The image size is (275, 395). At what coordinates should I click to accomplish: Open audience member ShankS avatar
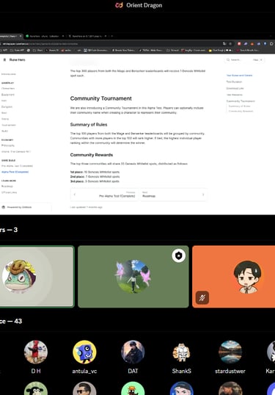pyautogui.click(x=182, y=352)
